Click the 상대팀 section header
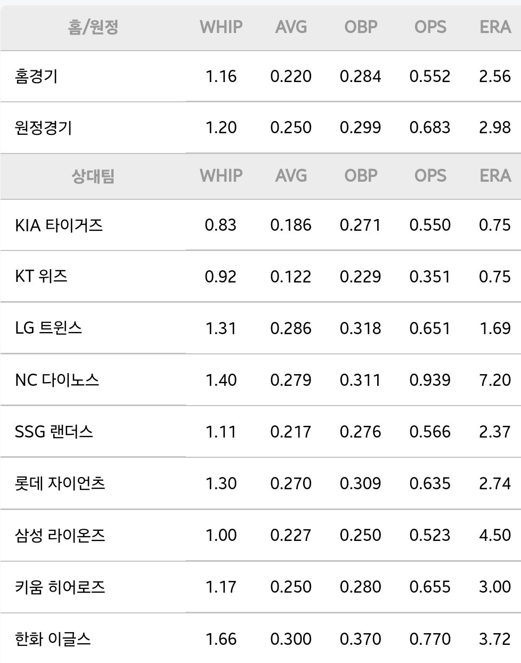Screen dimensions: 521x663 tap(93, 176)
